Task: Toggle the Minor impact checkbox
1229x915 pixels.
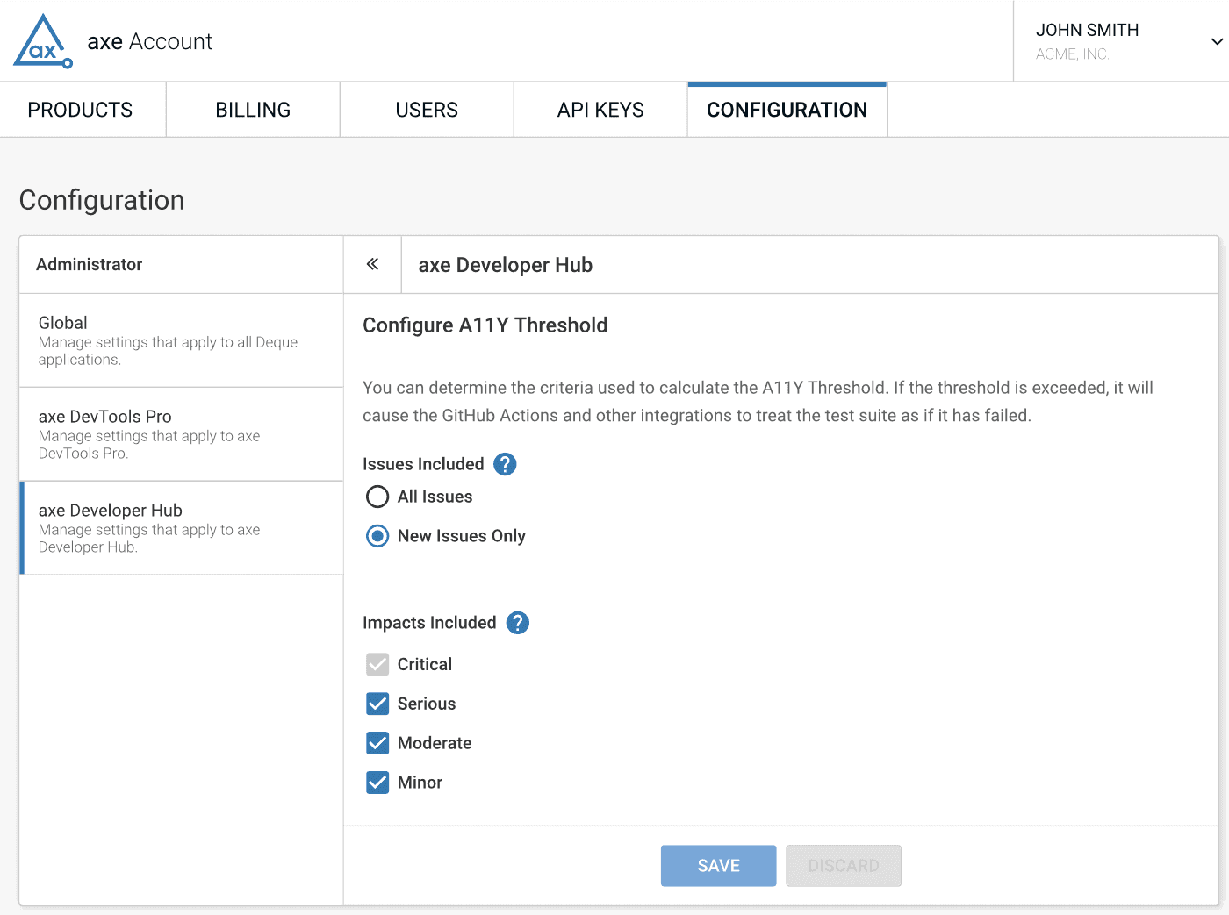Action: pyautogui.click(x=377, y=783)
